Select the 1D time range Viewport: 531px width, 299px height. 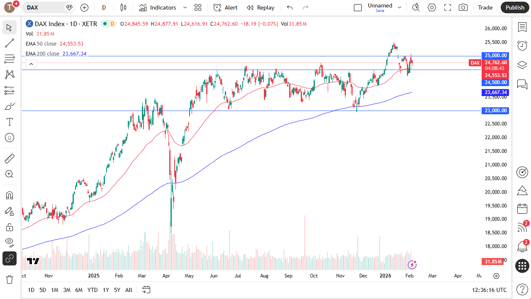click(31, 290)
